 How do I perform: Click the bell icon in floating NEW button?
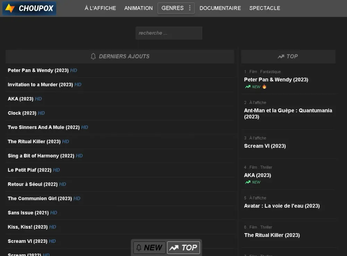click(x=139, y=248)
